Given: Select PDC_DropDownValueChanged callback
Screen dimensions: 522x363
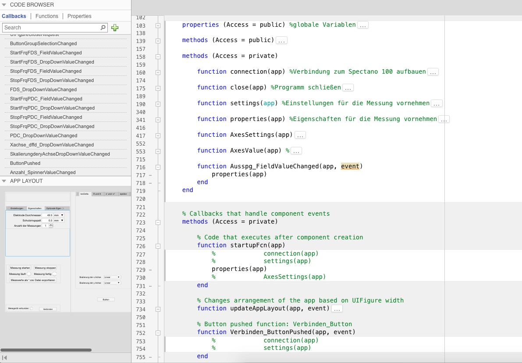Looking at the screenshot, I should (43, 135).
